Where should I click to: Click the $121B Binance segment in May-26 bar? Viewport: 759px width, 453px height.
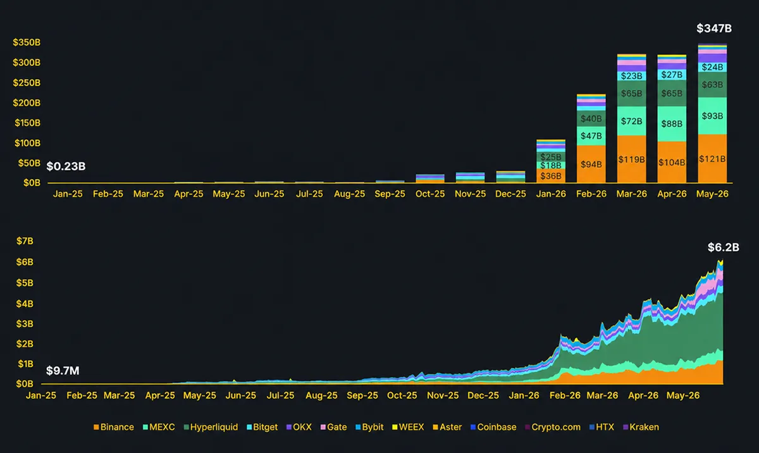click(x=712, y=159)
